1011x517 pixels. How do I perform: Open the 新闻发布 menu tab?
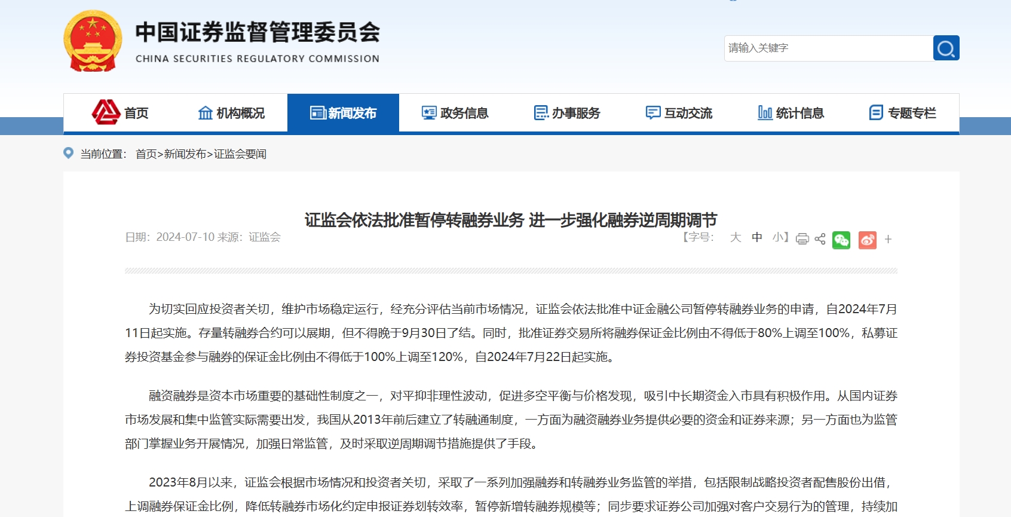click(x=343, y=113)
